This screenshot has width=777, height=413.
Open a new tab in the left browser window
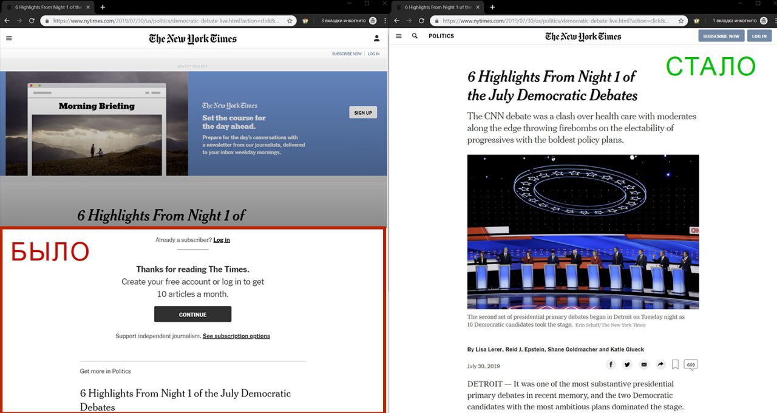(x=103, y=7)
